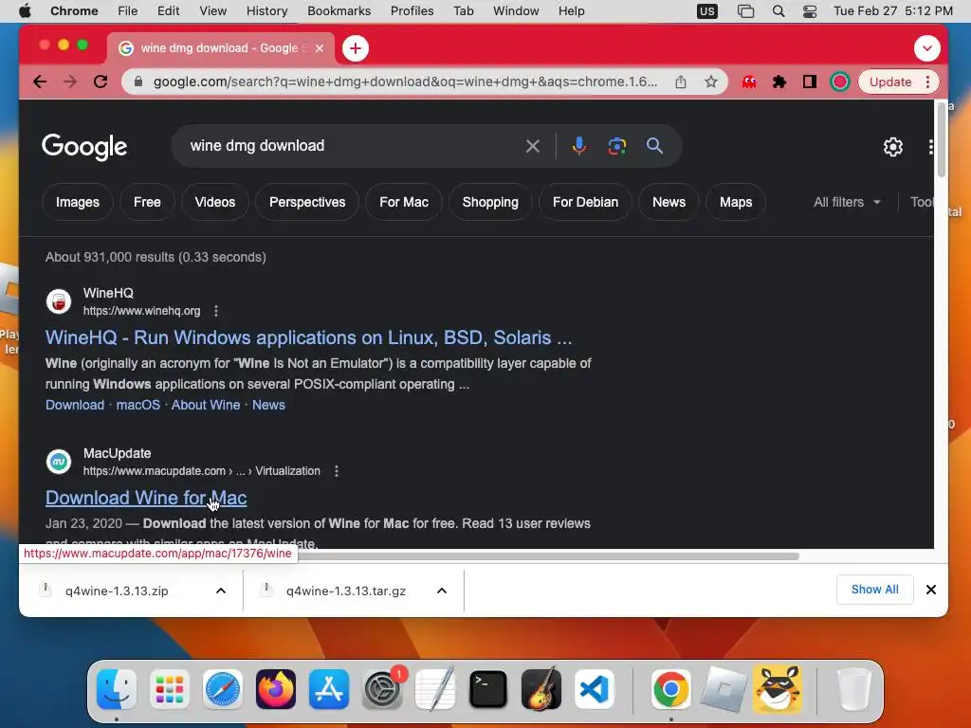Open the WineHQ result title link
Image resolution: width=971 pixels, height=728 pixels.
(308, 337)
